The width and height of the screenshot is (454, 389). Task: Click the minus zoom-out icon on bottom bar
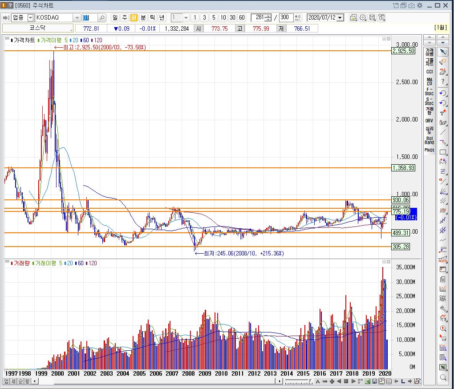[325, 381]
